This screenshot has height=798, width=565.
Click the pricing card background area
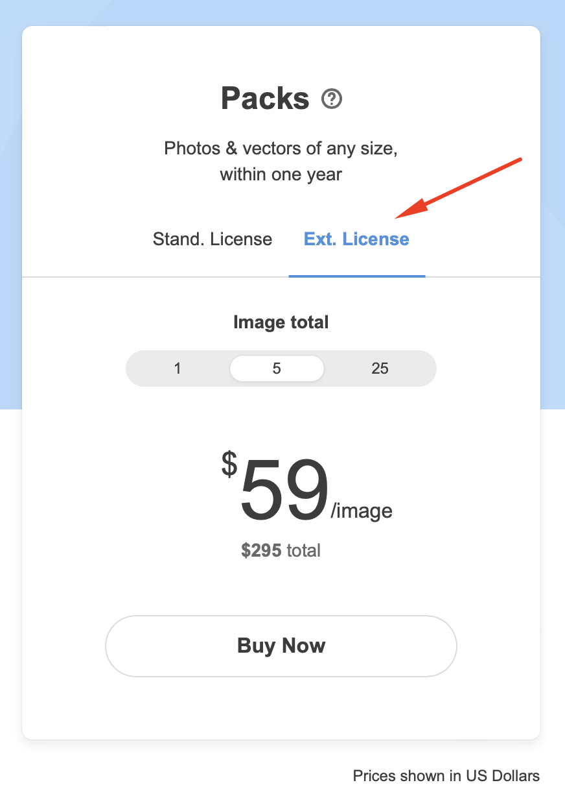coord(281,707)
